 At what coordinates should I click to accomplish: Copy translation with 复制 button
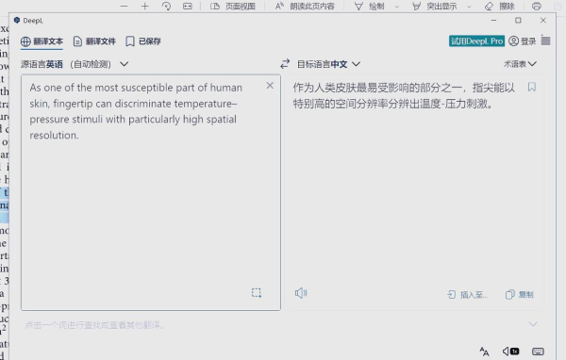pyautogui.click(x=520, y=295)
